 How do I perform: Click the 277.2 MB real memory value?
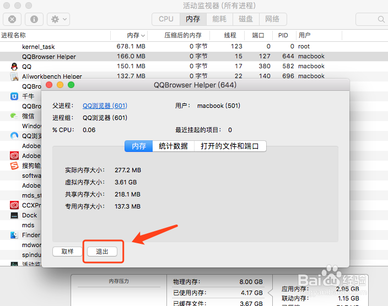click(x=128, y=170)
